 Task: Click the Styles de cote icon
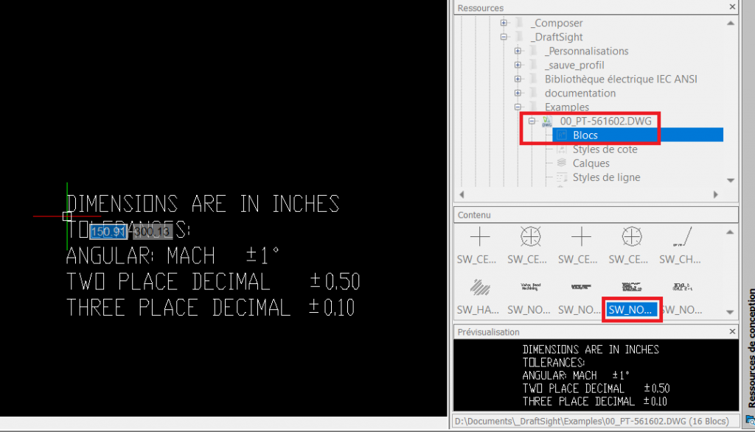click(x=561, y=149)
